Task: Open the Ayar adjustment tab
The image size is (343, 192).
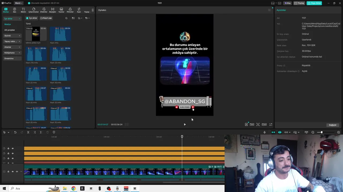Action: coord(79,10)
